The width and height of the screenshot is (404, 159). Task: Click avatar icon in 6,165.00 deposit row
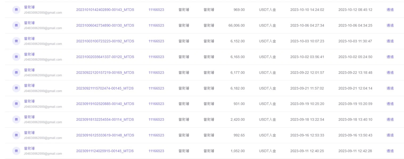16,57
